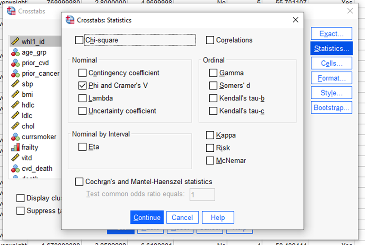The height and width of the screenshot is (245, 365).
Task: Enable the Chi-square checkbox
Action: [x=79, y=41]
